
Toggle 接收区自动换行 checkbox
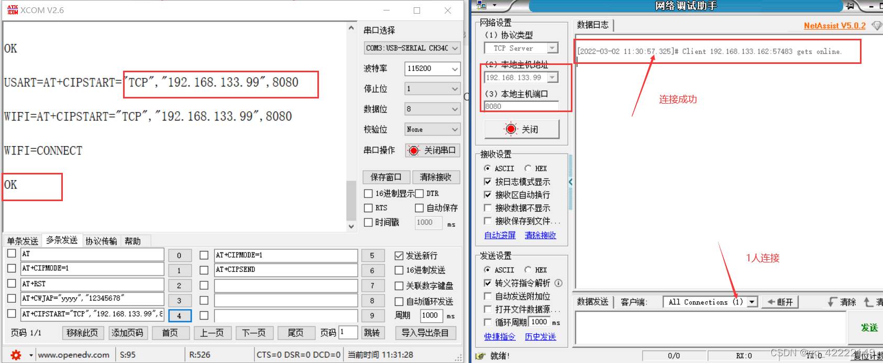click(488, 195)
